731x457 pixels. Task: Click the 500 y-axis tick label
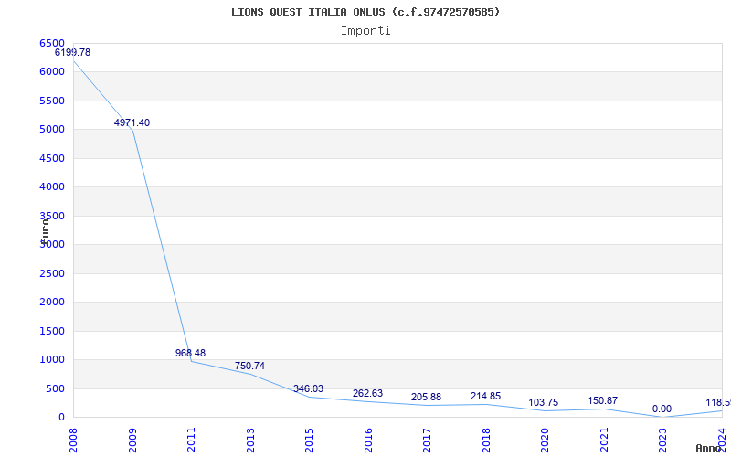point(55,389)
